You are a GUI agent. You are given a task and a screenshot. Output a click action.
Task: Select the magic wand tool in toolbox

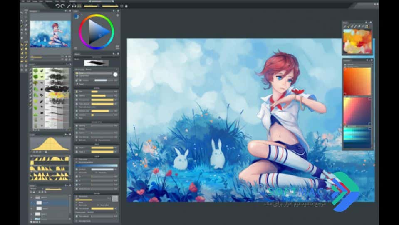pos(22,21)
